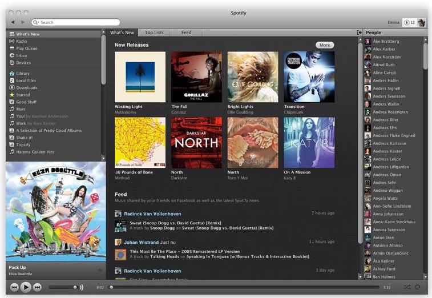Open the Chipmunk Transition album cover
The width and height of the screenshot is (432, 298).
(309, 77)
